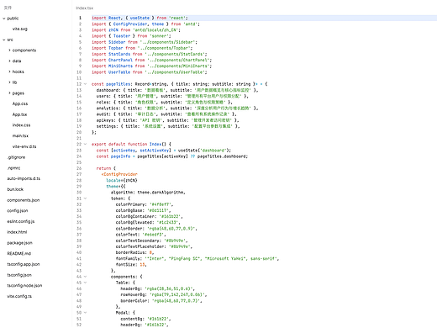Select the src folder label
Image resolution: width=437 pixels, height=328 pixels.
click(x=10, y=40)
